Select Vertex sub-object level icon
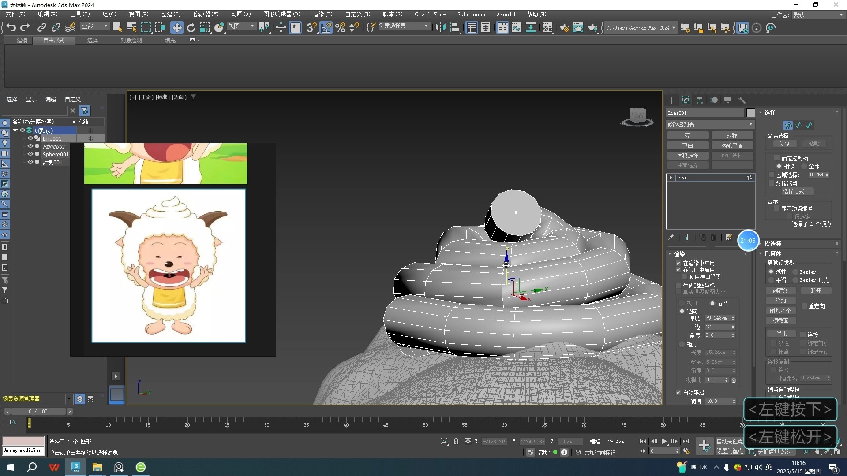The width and height of the screenshot is (847, 476). pyautogui.click(x=788, y=125)
